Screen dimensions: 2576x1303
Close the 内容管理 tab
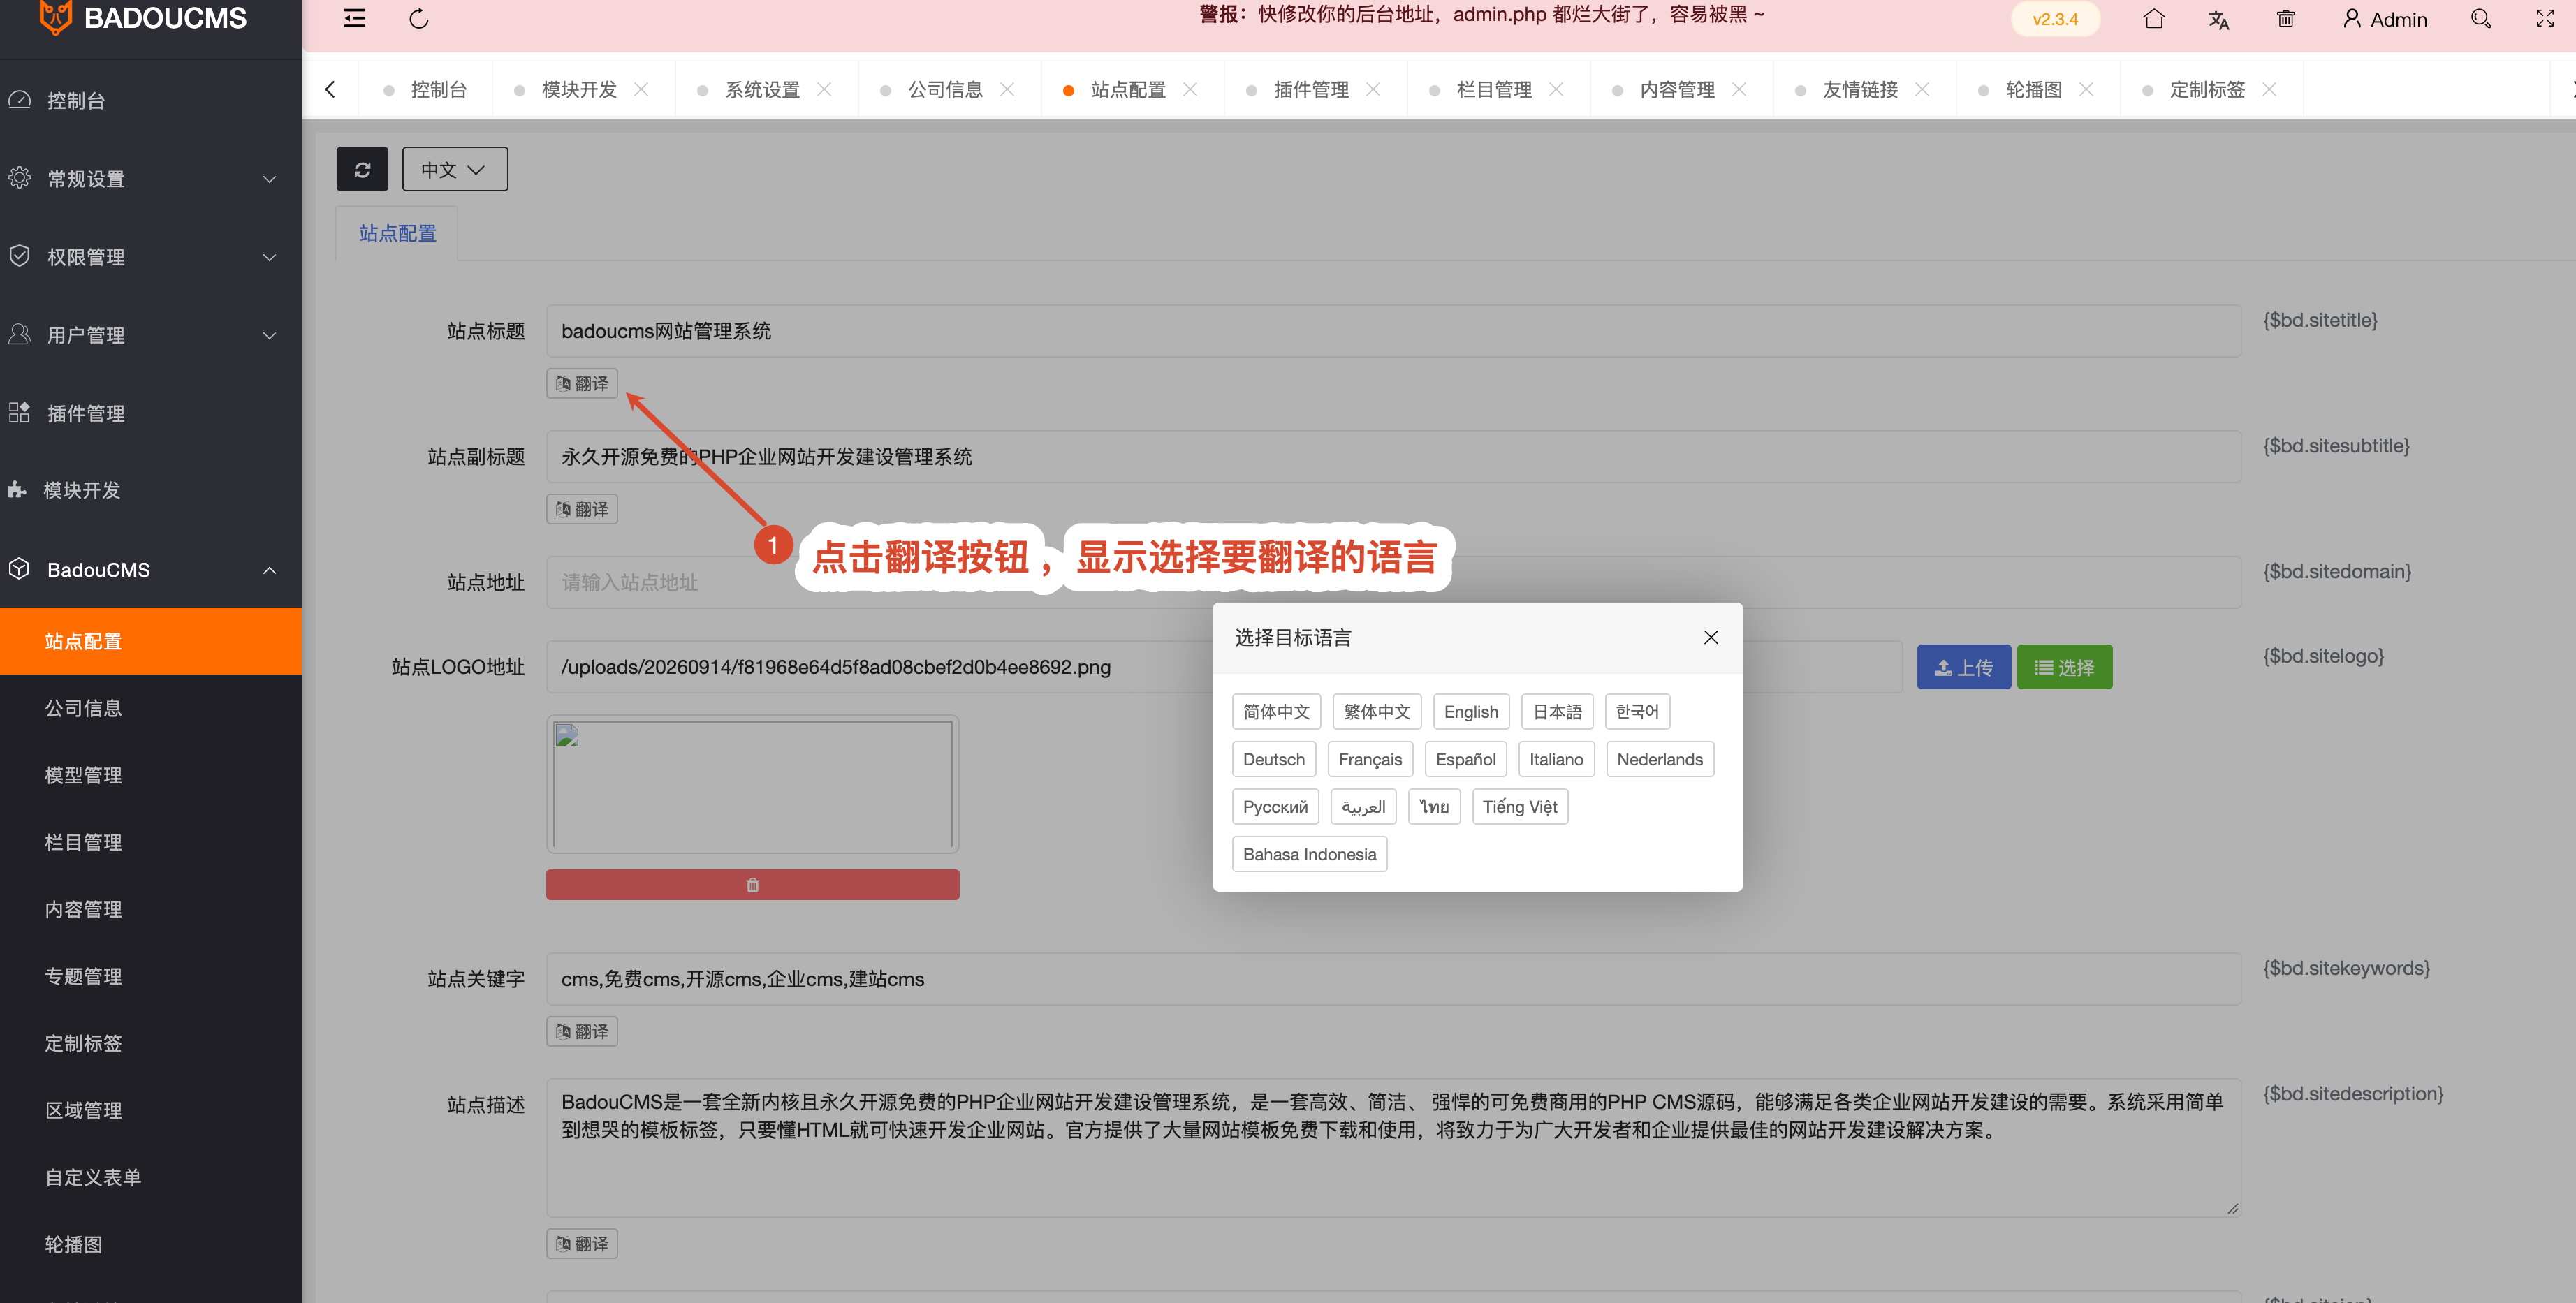1739,89
